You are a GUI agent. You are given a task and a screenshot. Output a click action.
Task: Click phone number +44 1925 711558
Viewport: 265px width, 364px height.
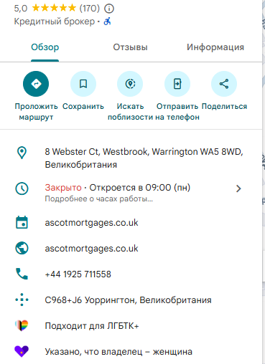click(x=78, y=274)
